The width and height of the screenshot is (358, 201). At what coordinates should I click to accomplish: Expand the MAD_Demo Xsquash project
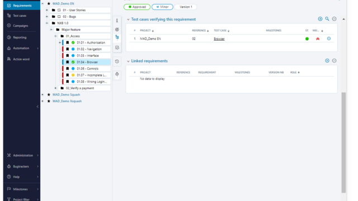[x=43, y=101]
